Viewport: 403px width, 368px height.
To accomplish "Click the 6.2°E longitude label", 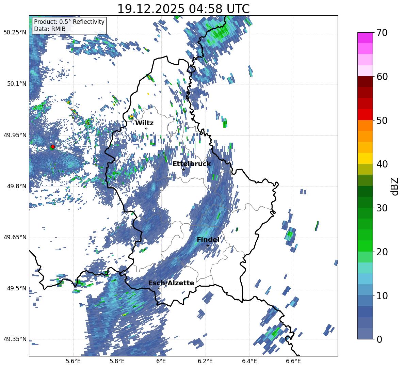I will coord(205,362).
